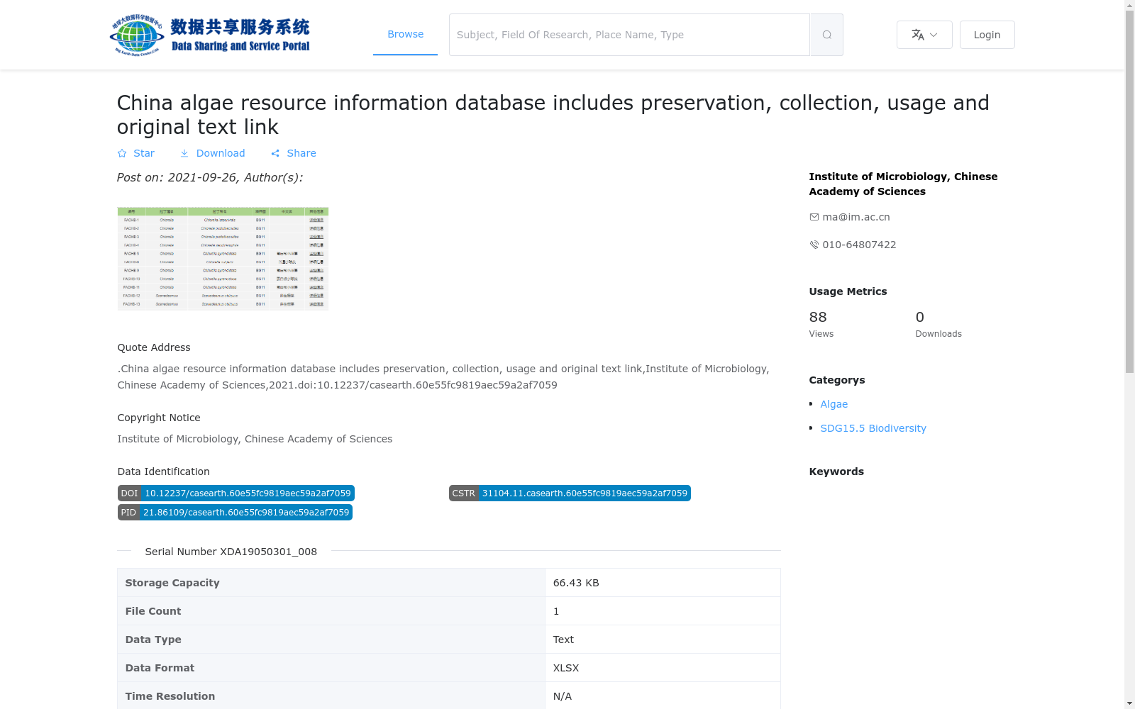The height and width of the screenshot is (709, 1135).
Task: Click the 88 Views metric
Action: tap(821, 324)
